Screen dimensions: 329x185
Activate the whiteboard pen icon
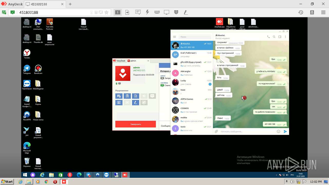coord(186,12)
